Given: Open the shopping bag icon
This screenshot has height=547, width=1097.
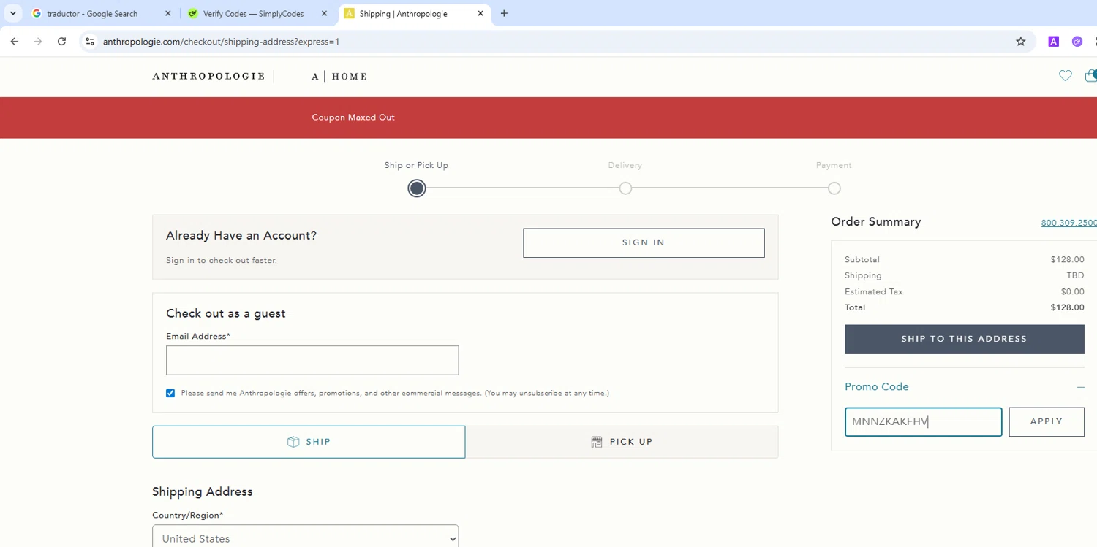Looking at the screenshot, I should coord(1090,75).
